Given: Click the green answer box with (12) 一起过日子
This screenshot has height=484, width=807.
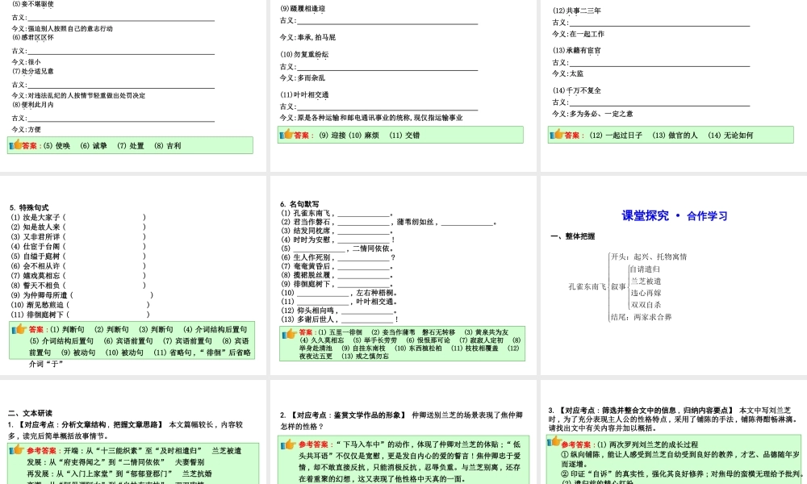Looking at the screenshot, I should coord(671,135).
